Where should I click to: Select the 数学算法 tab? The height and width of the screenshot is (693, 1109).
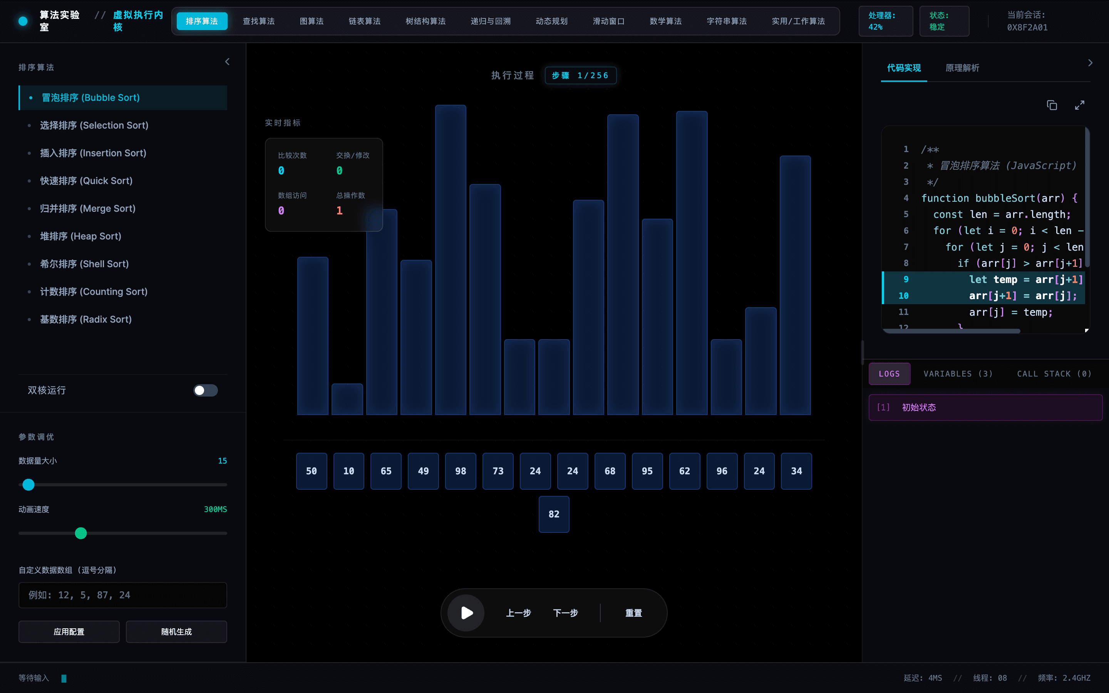coord(665,21)
